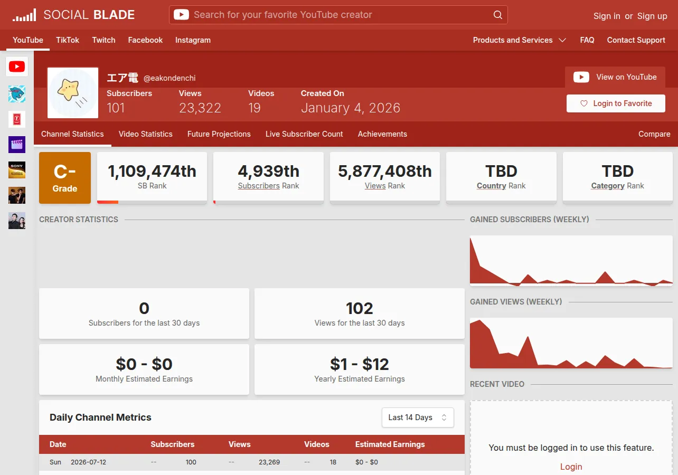Open the Last 14 Days dropdown
The image size is (678, 475).
click(418, 417)
